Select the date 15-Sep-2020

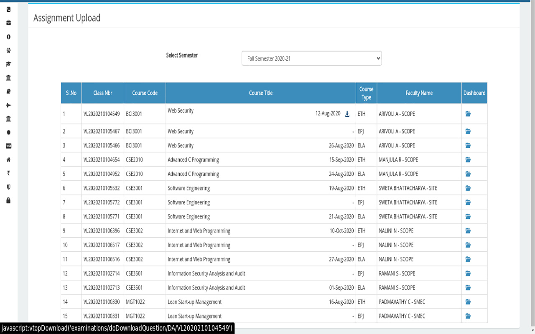pos(341,159)
